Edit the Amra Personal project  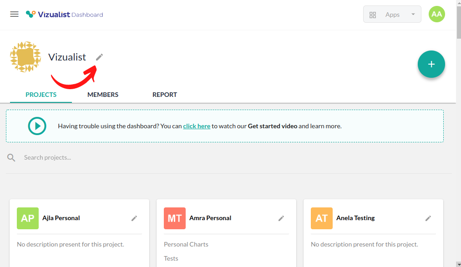click(281, 218)
